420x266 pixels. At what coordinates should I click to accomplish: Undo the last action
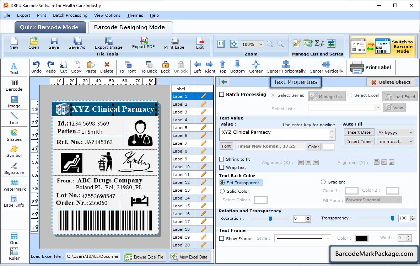(x=37, y=67)
